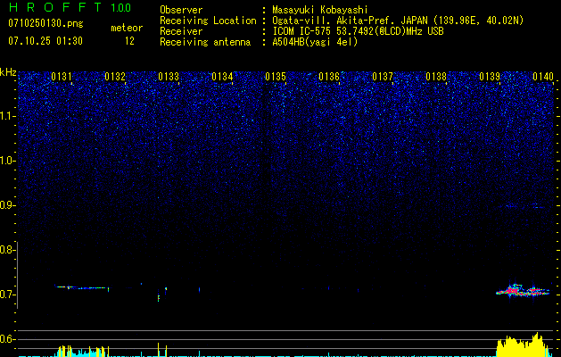Click the HROFFT 1.0.0 title text
Image resolution: width=561 pixels, height=357 pixels.
tap(70, 7)
